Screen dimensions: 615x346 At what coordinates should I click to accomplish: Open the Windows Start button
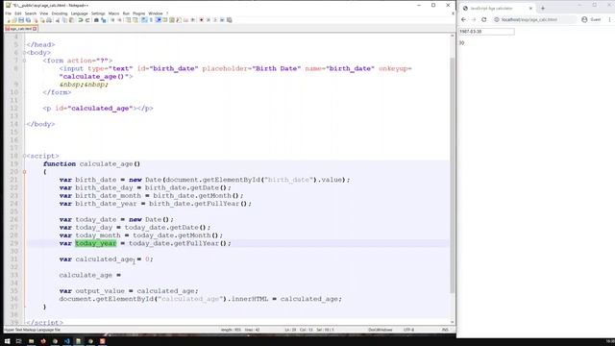(7, 341)
